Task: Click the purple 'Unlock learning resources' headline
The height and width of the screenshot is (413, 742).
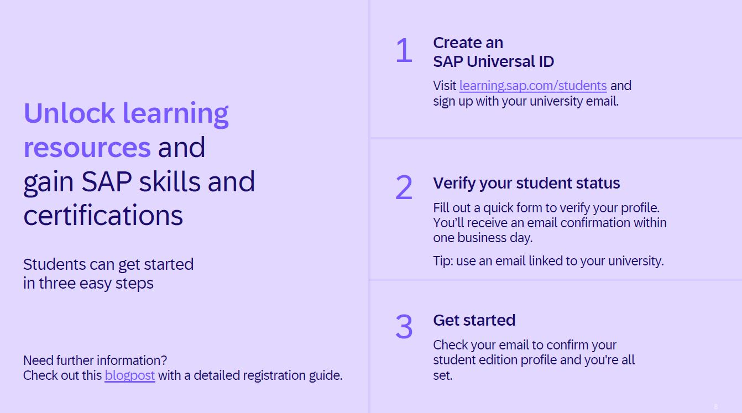Action: coord(126,130)
